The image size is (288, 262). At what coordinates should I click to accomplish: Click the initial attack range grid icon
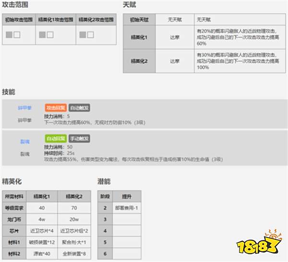[13, 35]
